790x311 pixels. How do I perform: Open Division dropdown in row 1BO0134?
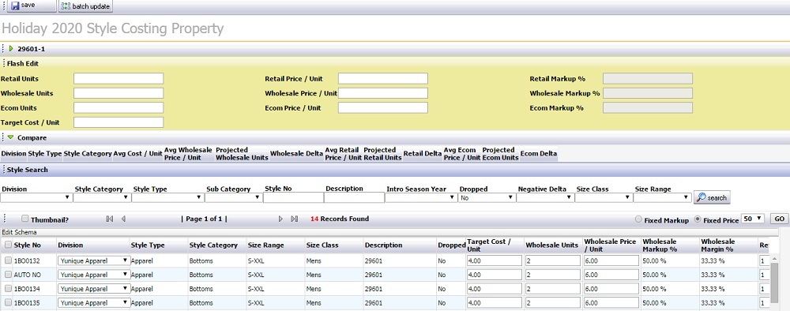(x=93, y=289)
